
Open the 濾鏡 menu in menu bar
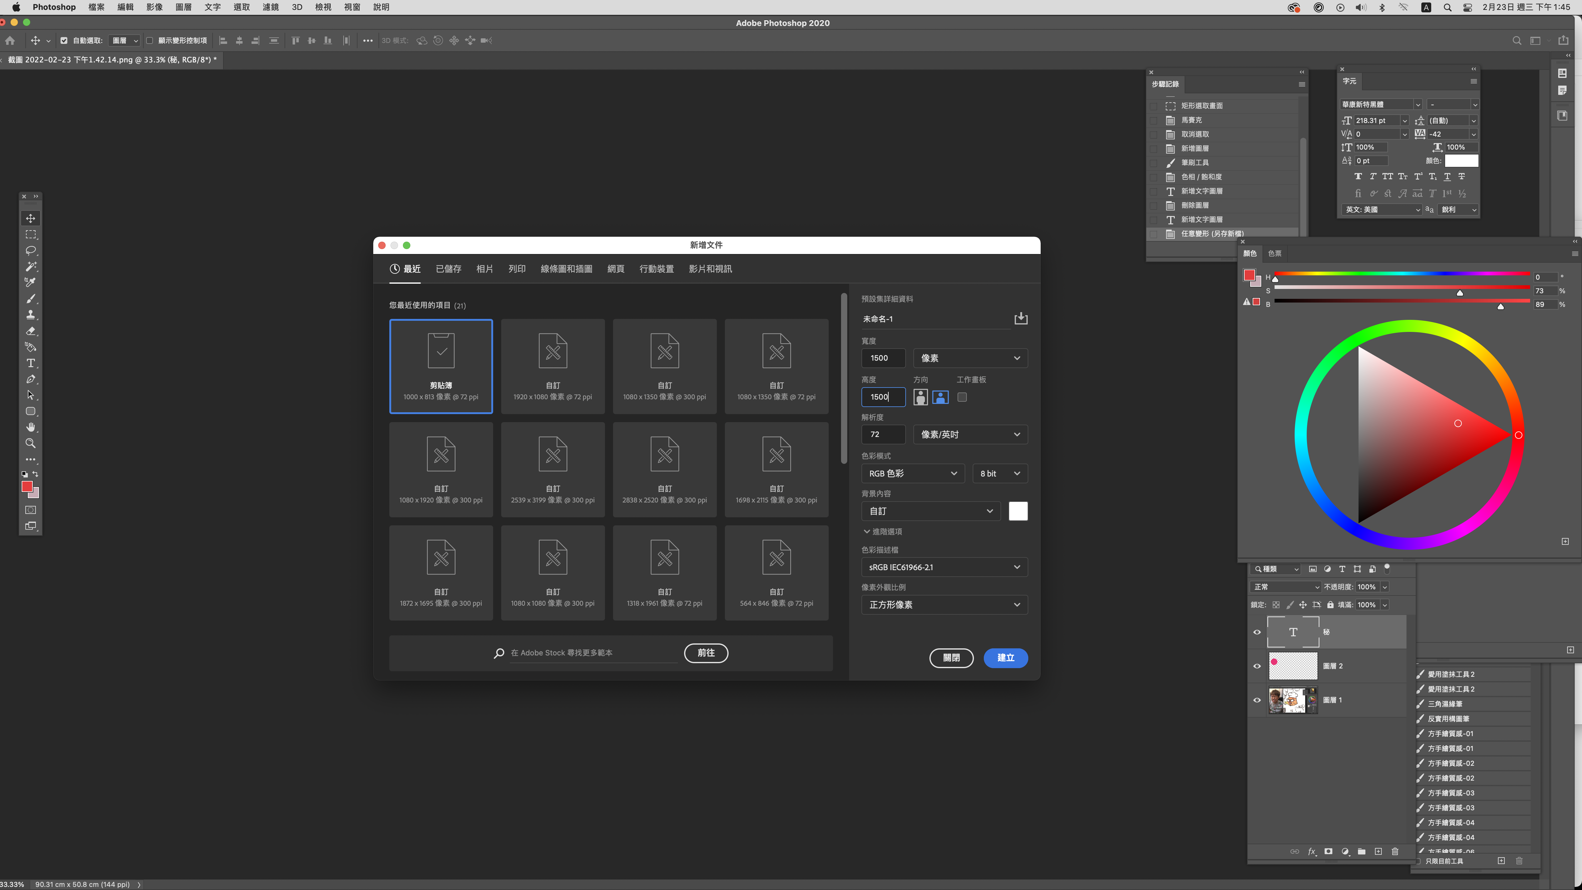pyautogui.click(x=271, y=7)
